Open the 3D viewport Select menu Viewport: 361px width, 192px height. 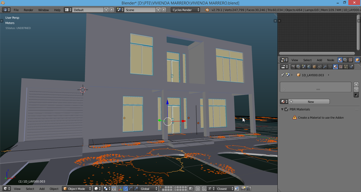30,189
